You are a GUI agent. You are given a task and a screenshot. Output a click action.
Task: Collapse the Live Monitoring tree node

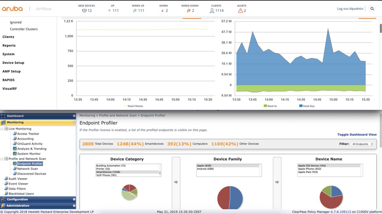pyautogui.click(x=2, y=129)
